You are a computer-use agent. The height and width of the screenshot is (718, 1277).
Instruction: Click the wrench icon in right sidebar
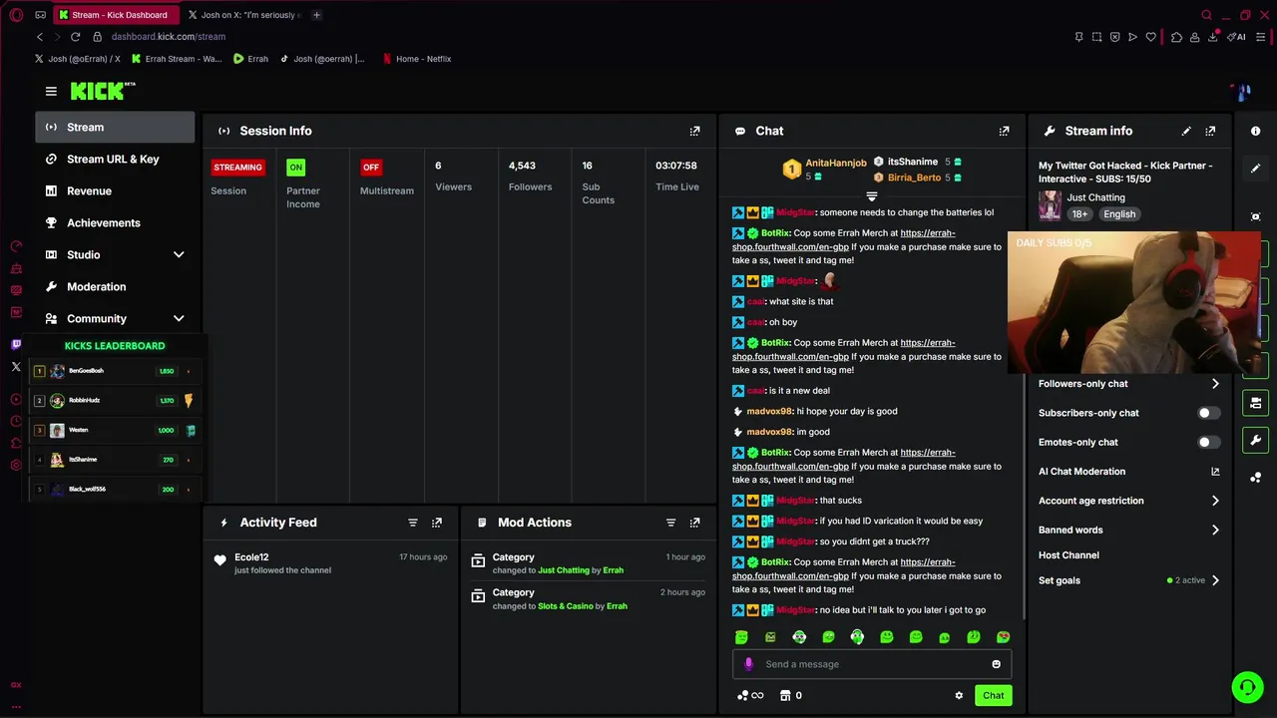point(1256,440)
